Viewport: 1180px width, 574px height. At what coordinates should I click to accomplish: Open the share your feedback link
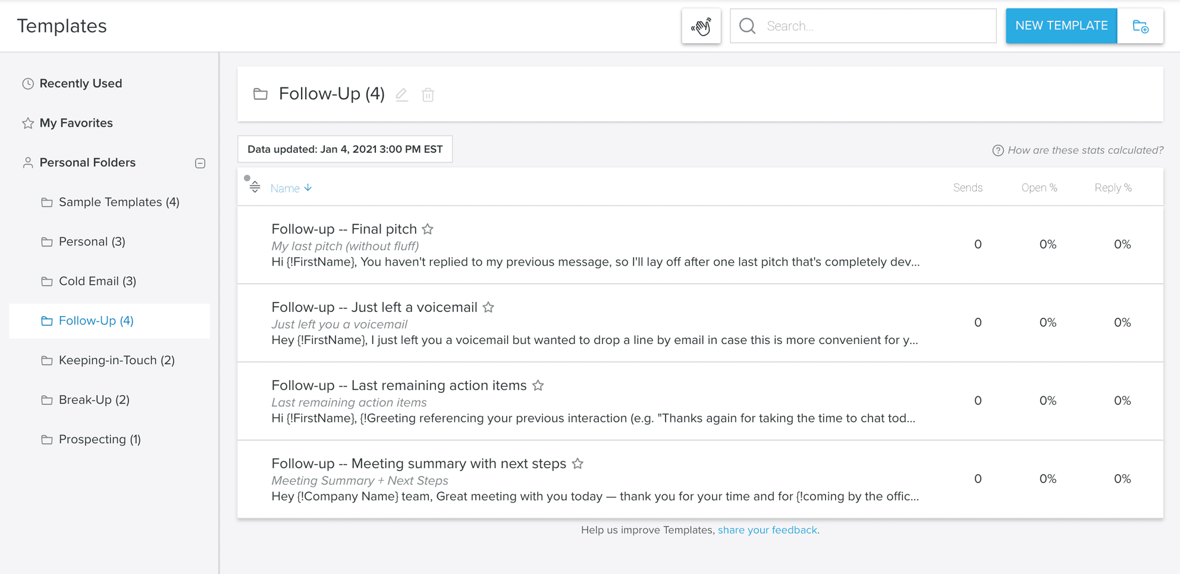coord(767,529)
